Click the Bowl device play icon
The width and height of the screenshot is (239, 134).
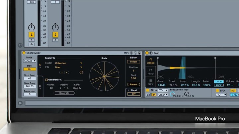pyautogui.click(x=151, y=53)
